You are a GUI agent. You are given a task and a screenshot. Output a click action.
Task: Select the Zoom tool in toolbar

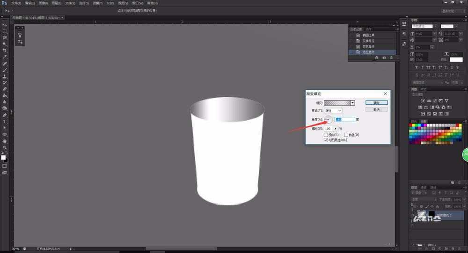point(5,147)
